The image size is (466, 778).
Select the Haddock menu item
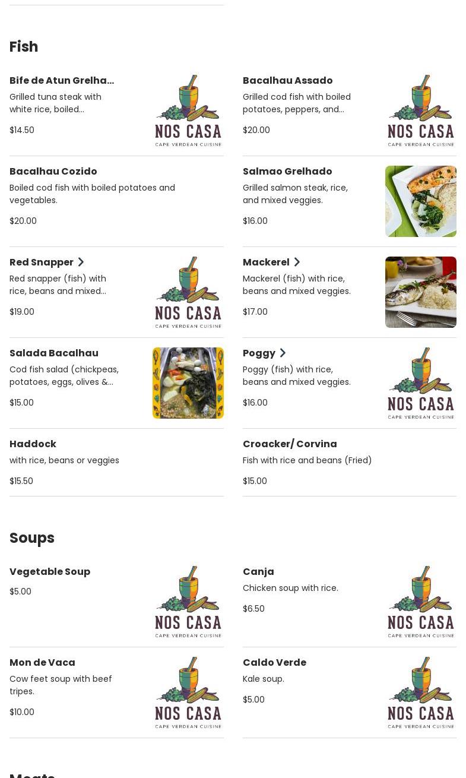33,444
